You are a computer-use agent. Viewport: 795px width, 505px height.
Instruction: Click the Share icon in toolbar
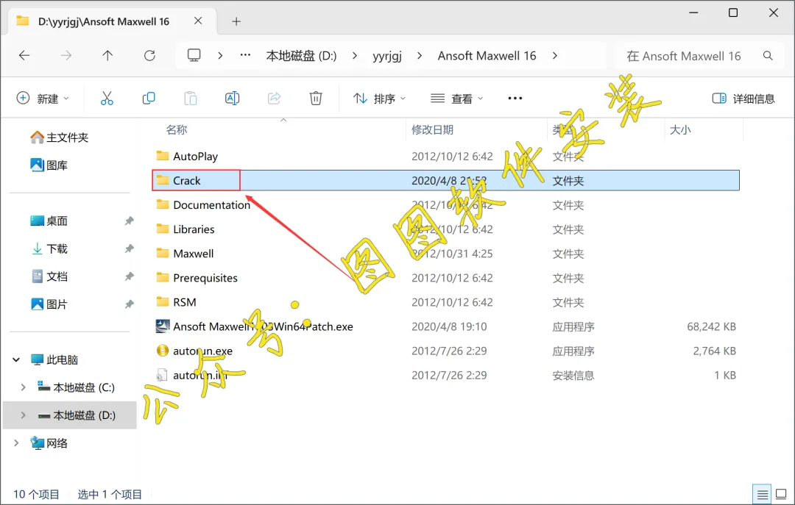[x=275, y=99]
